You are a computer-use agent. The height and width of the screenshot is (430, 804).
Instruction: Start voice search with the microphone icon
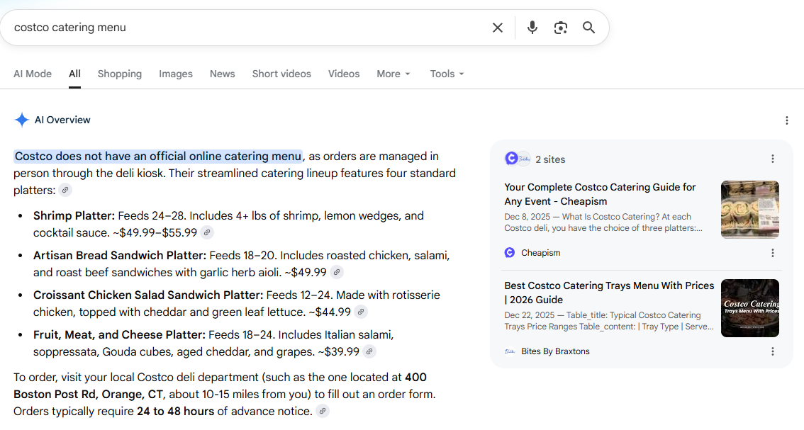(532, 28)
